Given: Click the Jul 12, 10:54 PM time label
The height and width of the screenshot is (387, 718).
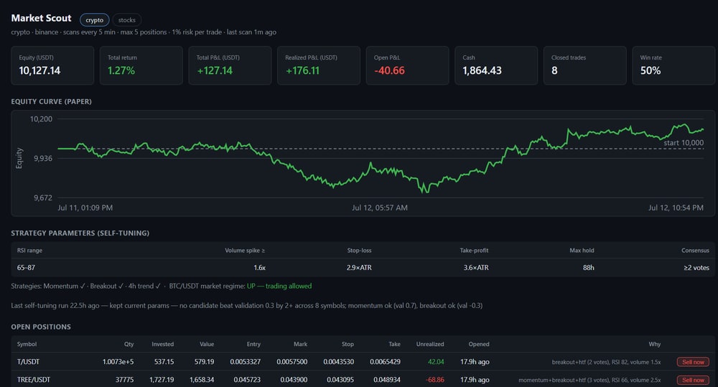Looking at the screenshot, I should (x=676, y=208).
